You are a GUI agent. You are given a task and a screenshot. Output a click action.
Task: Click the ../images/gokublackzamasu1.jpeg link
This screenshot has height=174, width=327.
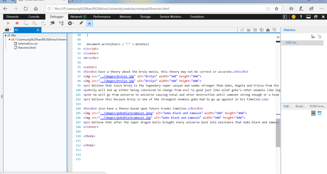point(126,113)
